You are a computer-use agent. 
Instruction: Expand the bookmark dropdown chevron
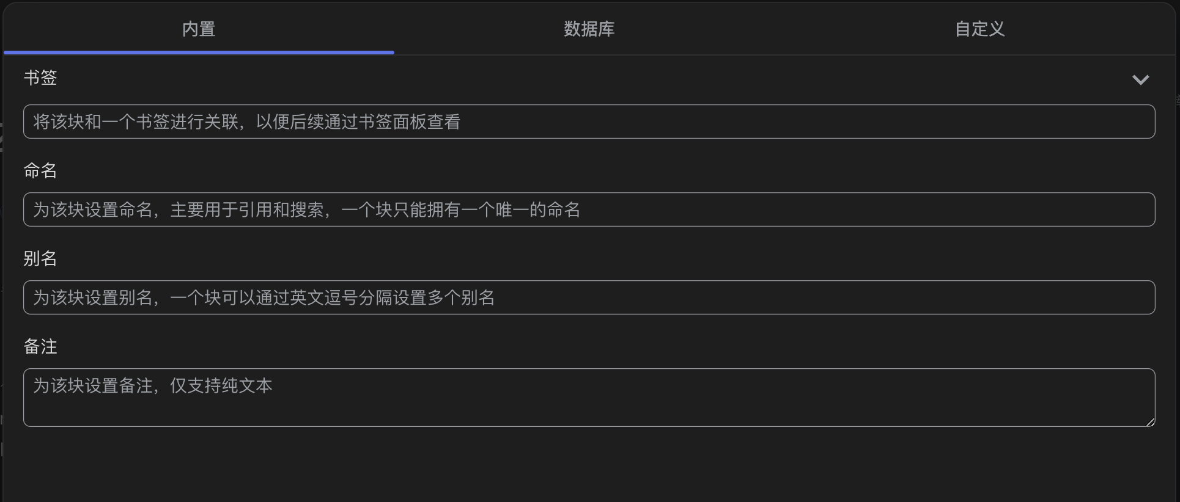point(1140,80)
